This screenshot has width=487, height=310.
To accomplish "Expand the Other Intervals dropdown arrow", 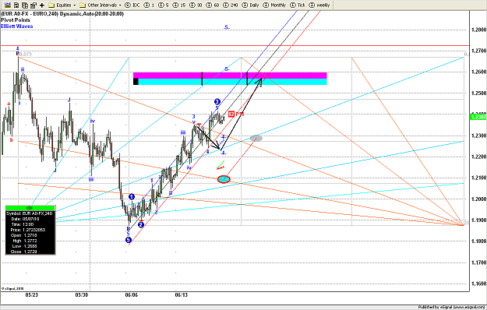I will tap(120, 5).
